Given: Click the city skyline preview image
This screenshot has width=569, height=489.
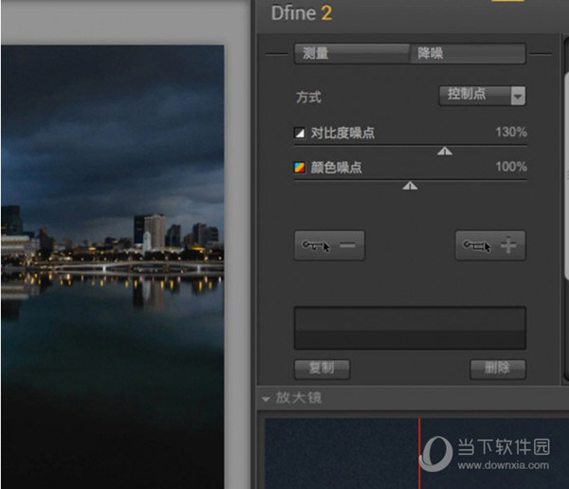Looking at the screenshot, I should [113, 267].
